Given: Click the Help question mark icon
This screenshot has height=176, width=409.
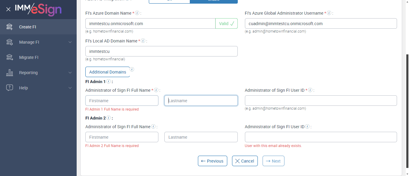Looking at the screenshot, I should click(x=10, y=88).
